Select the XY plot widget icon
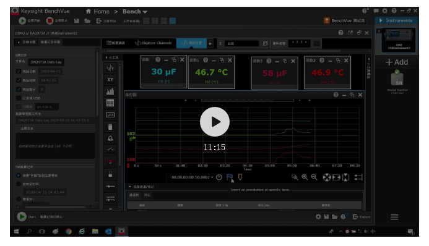429x246 pixels. 110,80
